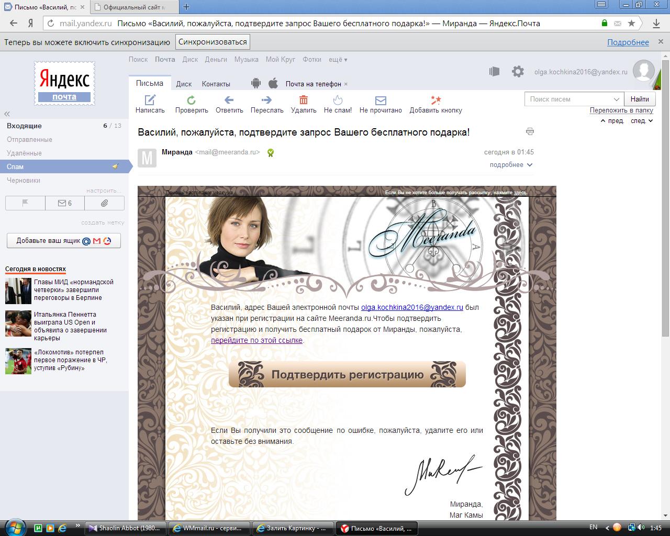Click the Удалить trash icon

tap(304, 100)
